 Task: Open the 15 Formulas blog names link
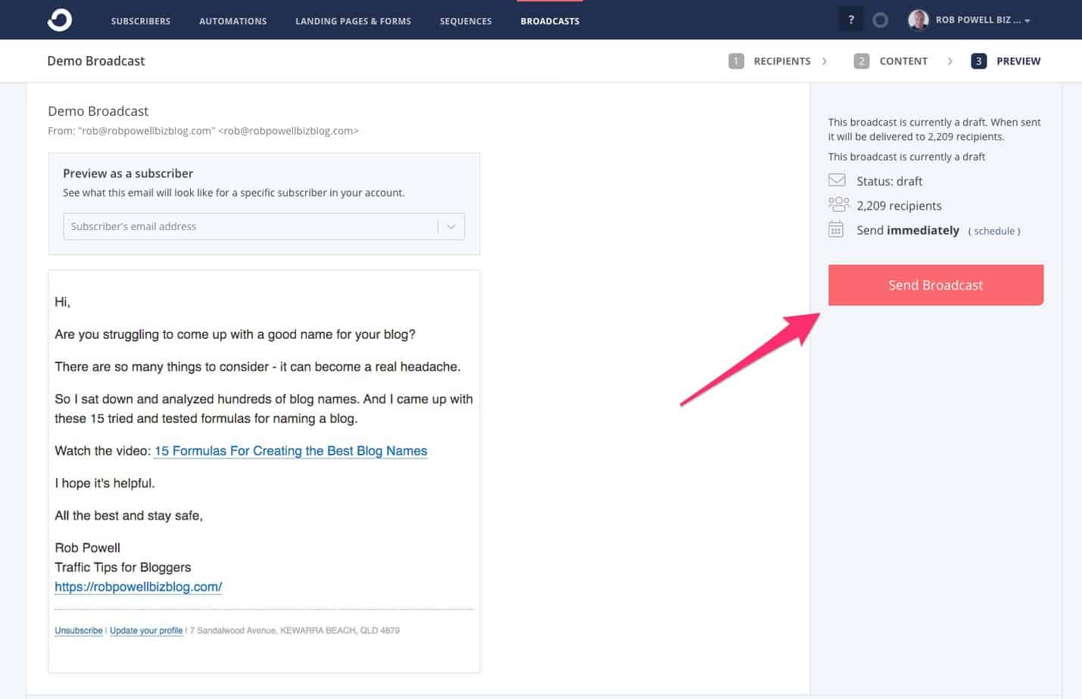pyautogui.click(x=291, y=451)
